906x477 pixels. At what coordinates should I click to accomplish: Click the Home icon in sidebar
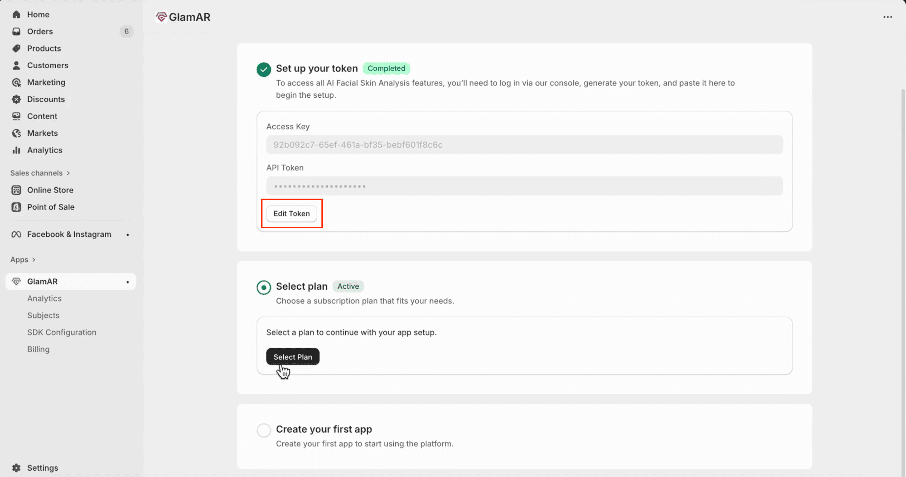point(16,15)
